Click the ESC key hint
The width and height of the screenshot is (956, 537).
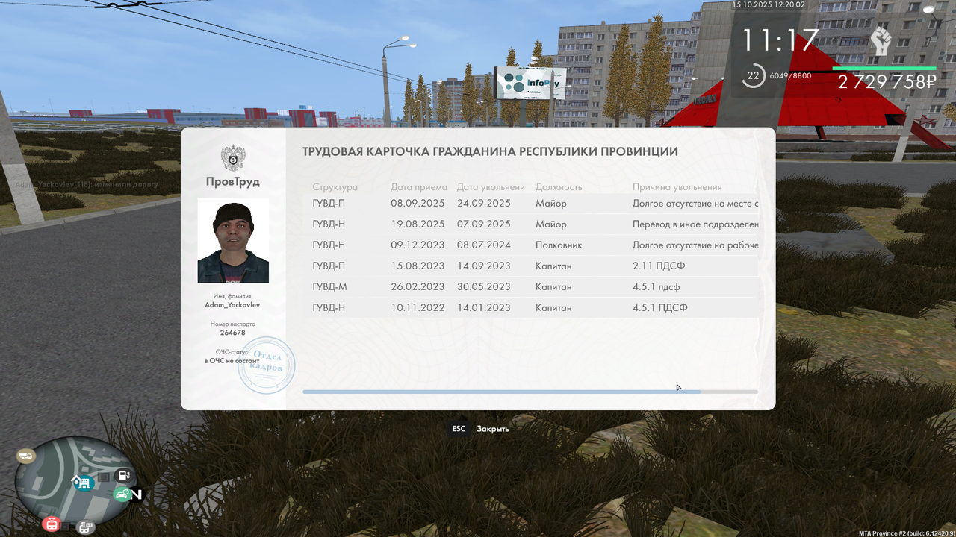(459, 429)
